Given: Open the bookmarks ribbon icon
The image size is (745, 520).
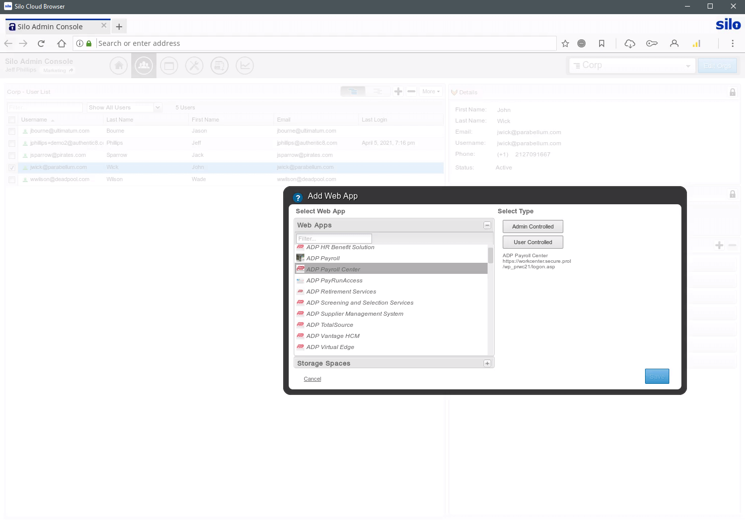Looking at the screenshot, I should 602,43.
